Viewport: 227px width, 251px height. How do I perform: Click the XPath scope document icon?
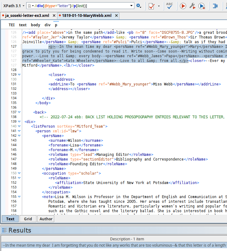(29, 6)
